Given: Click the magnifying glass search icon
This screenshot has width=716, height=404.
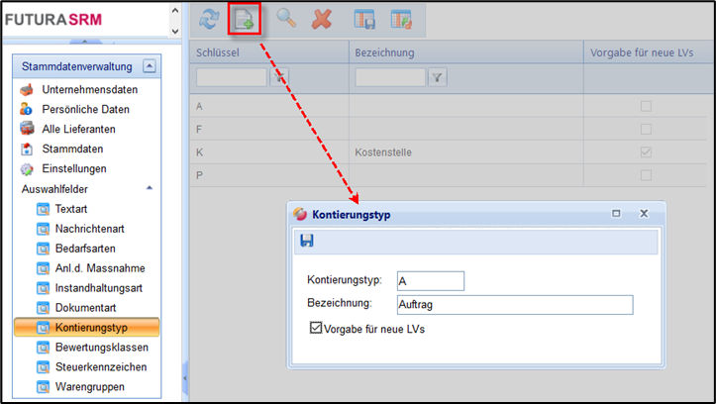Looking at the screenshot, I should pos(286,19).
